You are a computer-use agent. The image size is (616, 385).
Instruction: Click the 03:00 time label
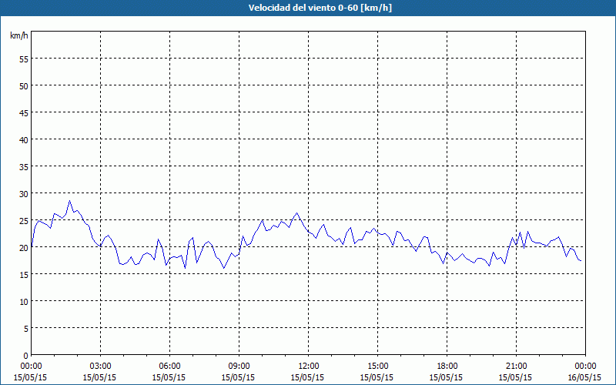(100, 367)
